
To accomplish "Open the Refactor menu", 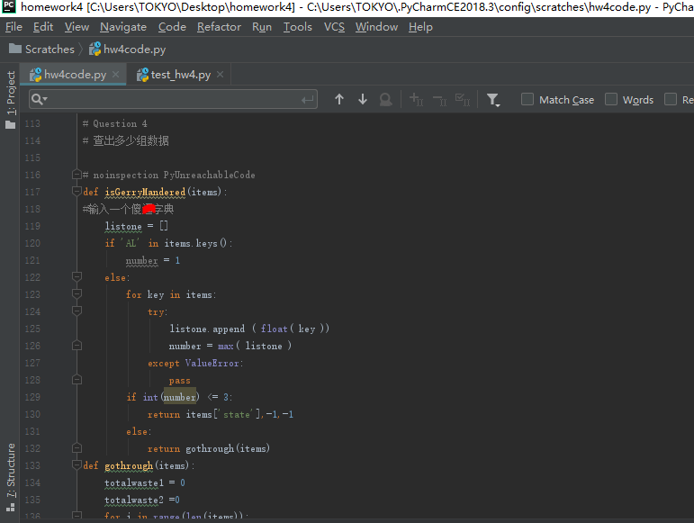I will point(219,27).
